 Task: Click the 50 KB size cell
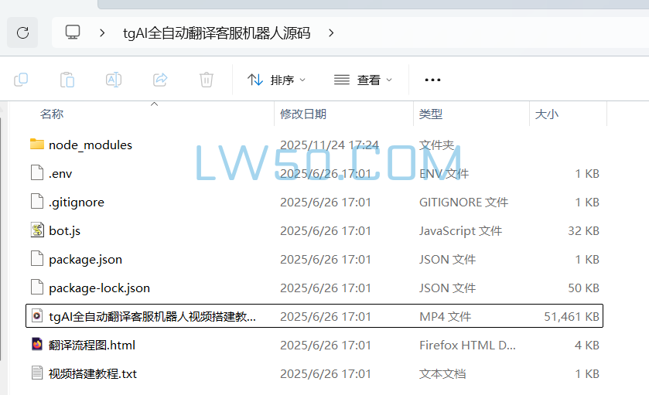pos(583,288)
